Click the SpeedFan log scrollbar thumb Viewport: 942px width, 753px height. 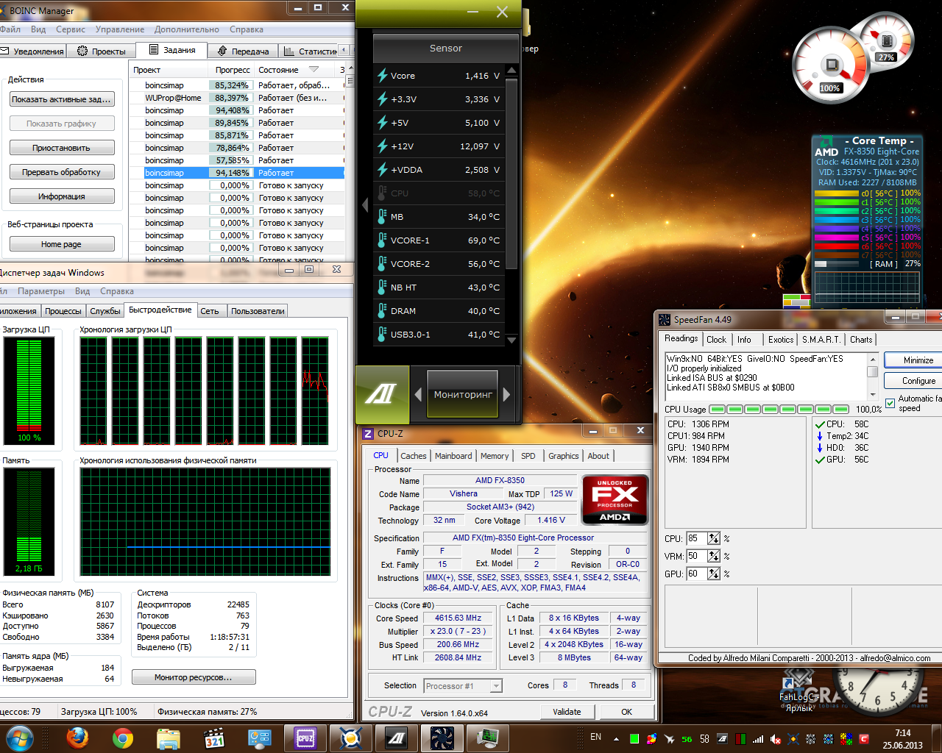click(873, 372)
